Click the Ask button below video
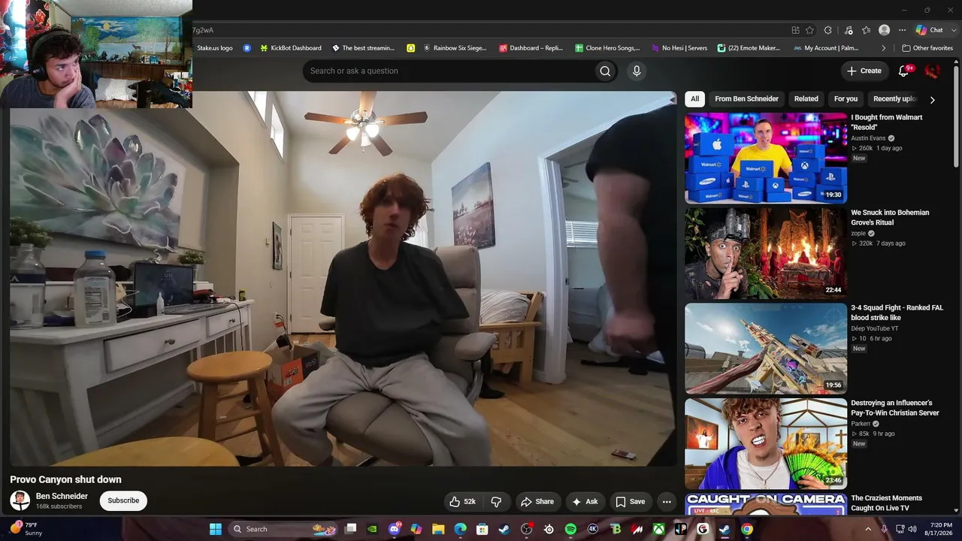This screenshot has height=541, width=962. [585, 502]
